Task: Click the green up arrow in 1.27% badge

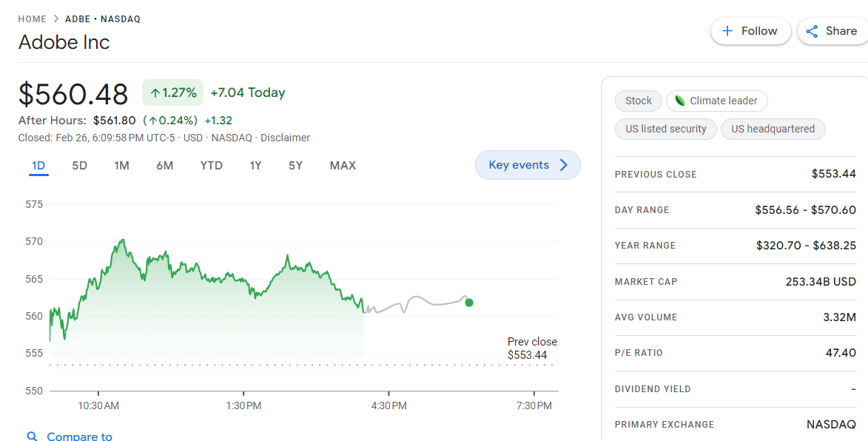Action: (x=155, y=93)
